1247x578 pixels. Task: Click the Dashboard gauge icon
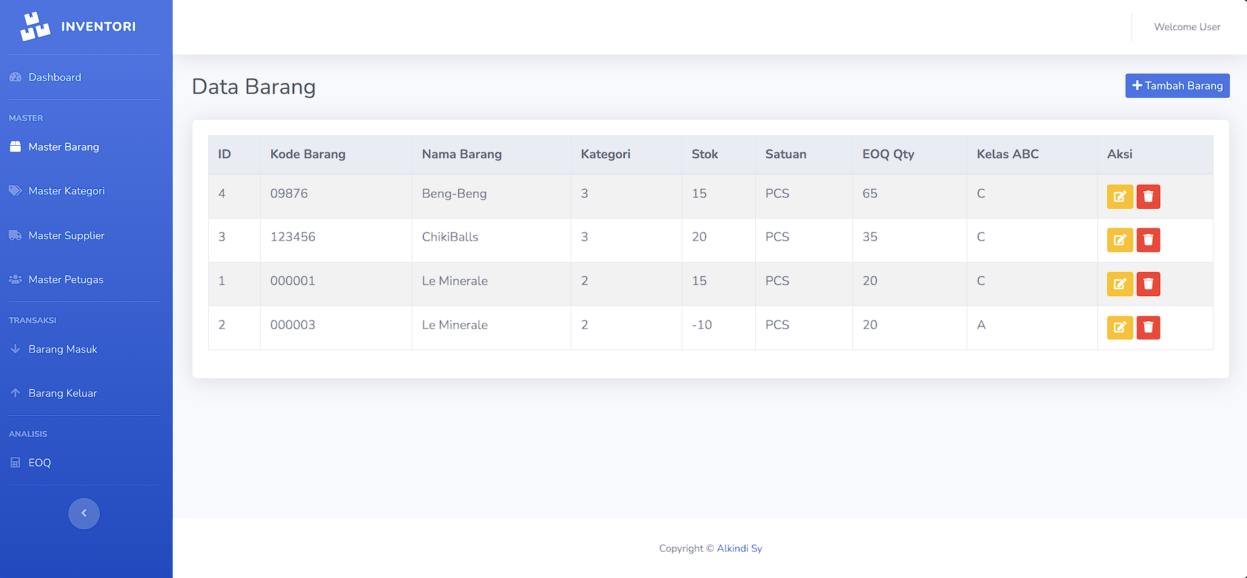(x=16, y=78)
